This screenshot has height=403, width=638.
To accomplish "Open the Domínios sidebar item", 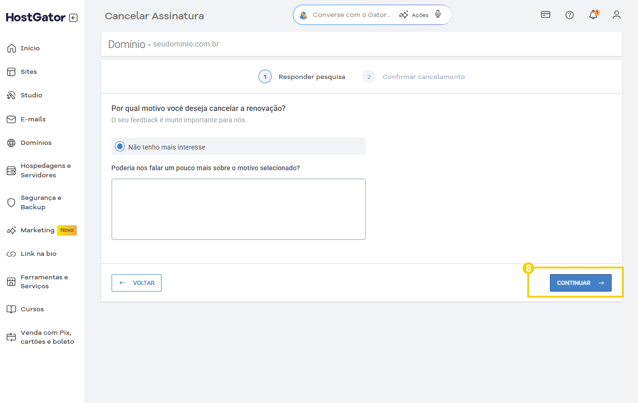I will pos(36,143).
